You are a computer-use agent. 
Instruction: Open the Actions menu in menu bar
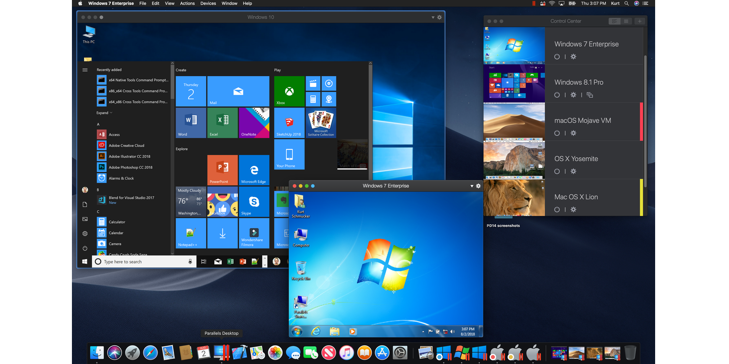pos(187,3)
